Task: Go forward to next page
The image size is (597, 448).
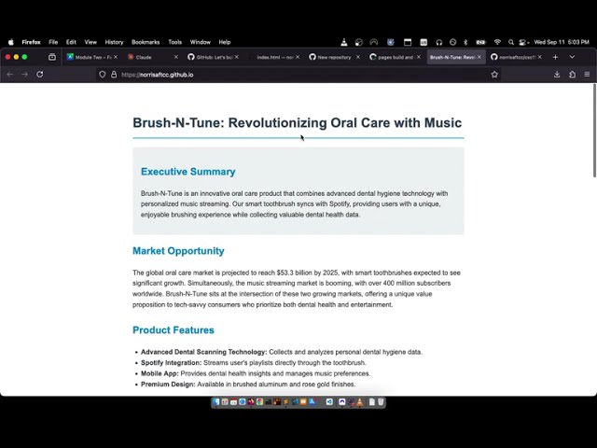Action: tap(25, 75)
